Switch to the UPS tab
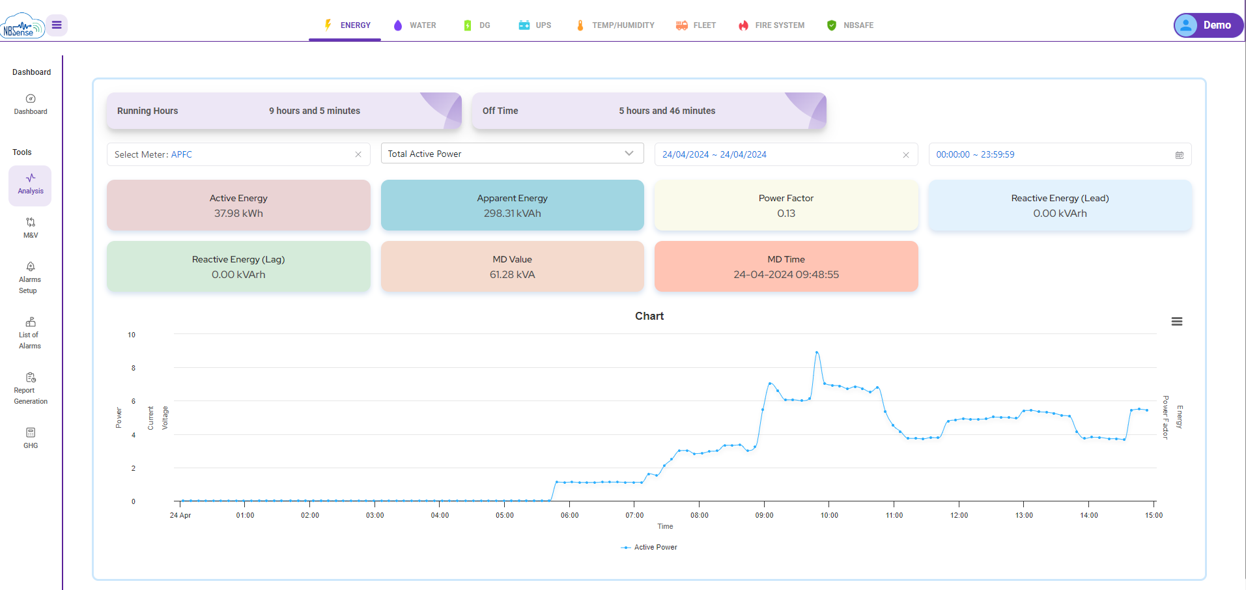 (x=535, y=25)
